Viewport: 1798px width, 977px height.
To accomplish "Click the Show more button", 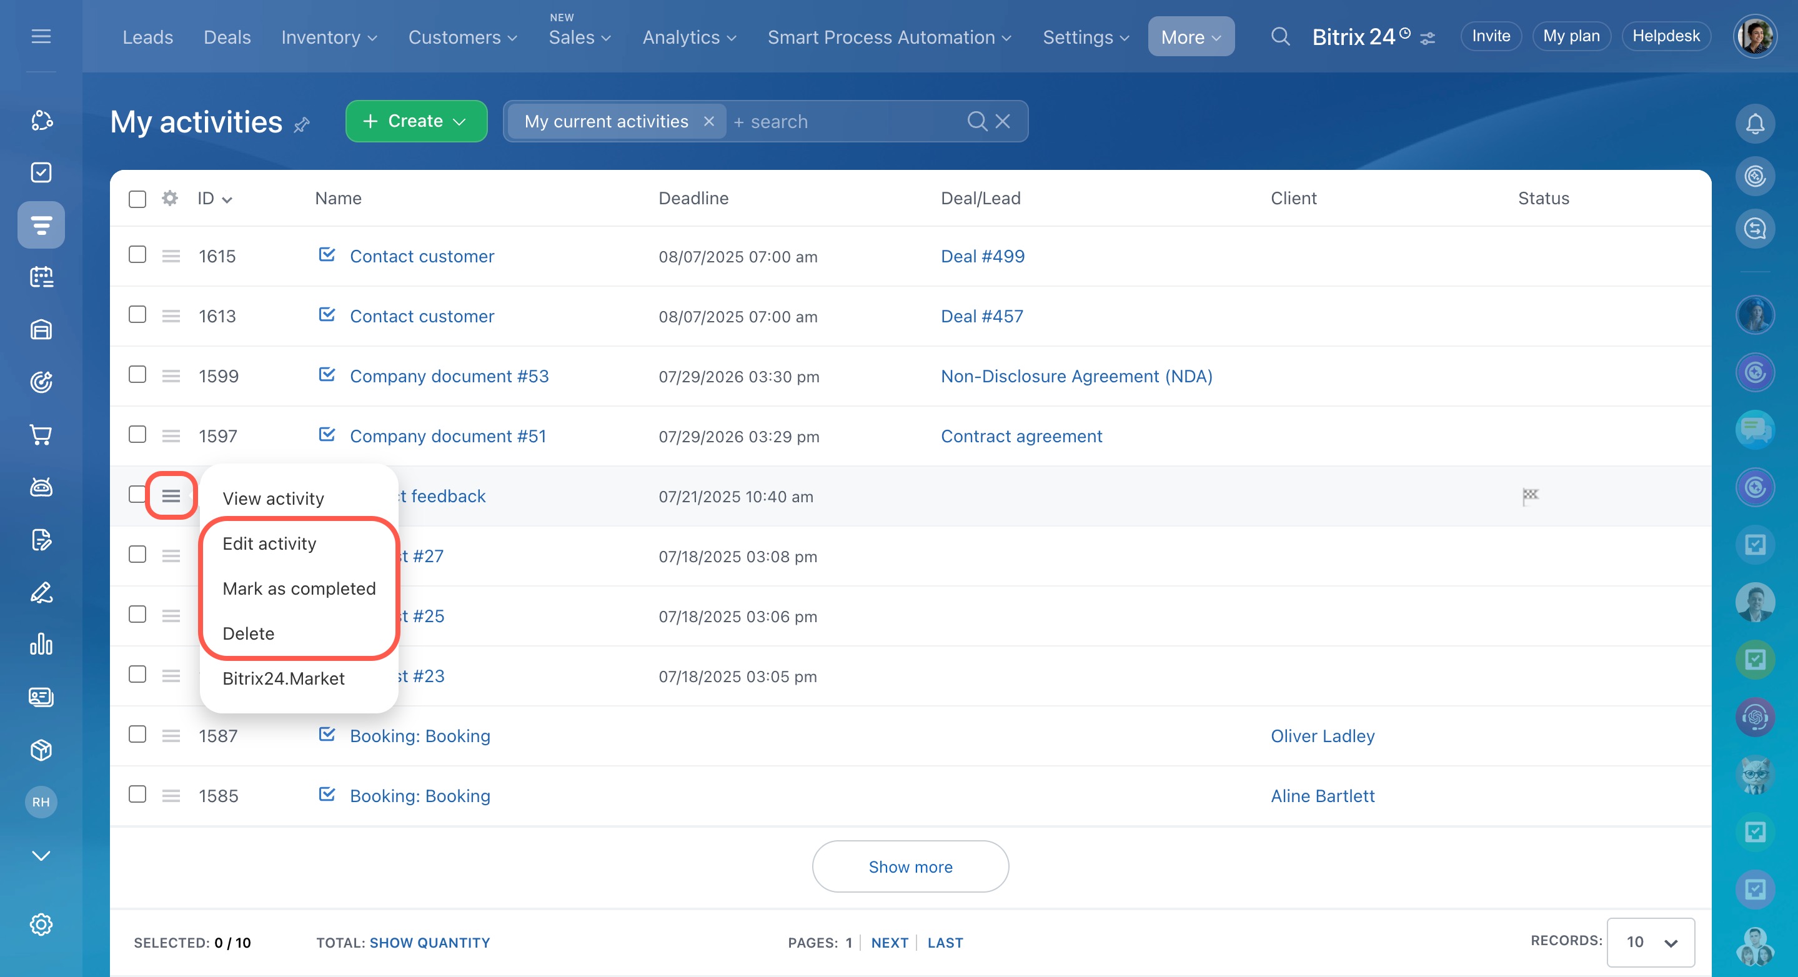I will (910, 866).
